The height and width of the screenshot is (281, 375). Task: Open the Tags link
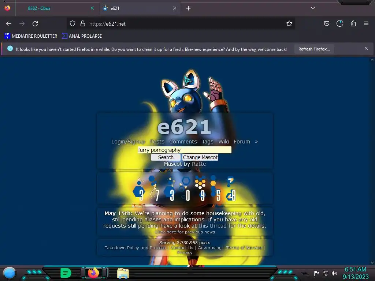click(x=208, y=142)
